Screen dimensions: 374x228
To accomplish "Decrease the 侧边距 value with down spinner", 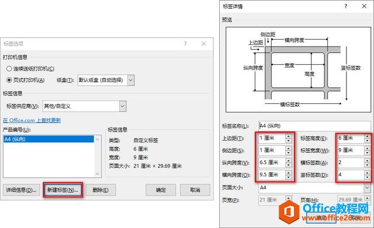I will click(x=289, y=153).
